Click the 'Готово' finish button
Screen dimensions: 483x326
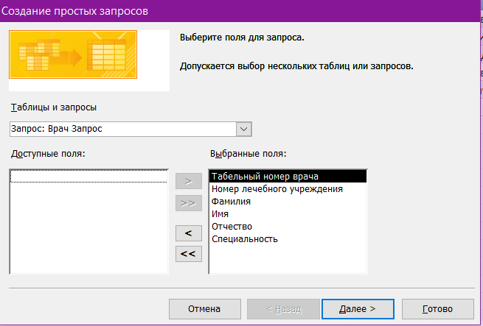[438, 309]
